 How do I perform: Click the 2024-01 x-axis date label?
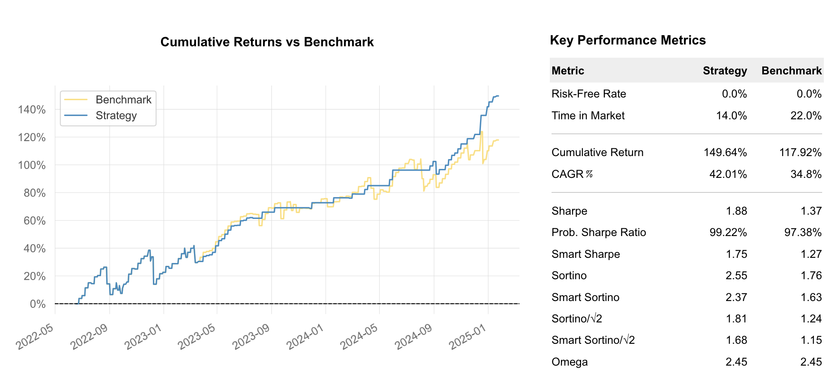[305, 337]
